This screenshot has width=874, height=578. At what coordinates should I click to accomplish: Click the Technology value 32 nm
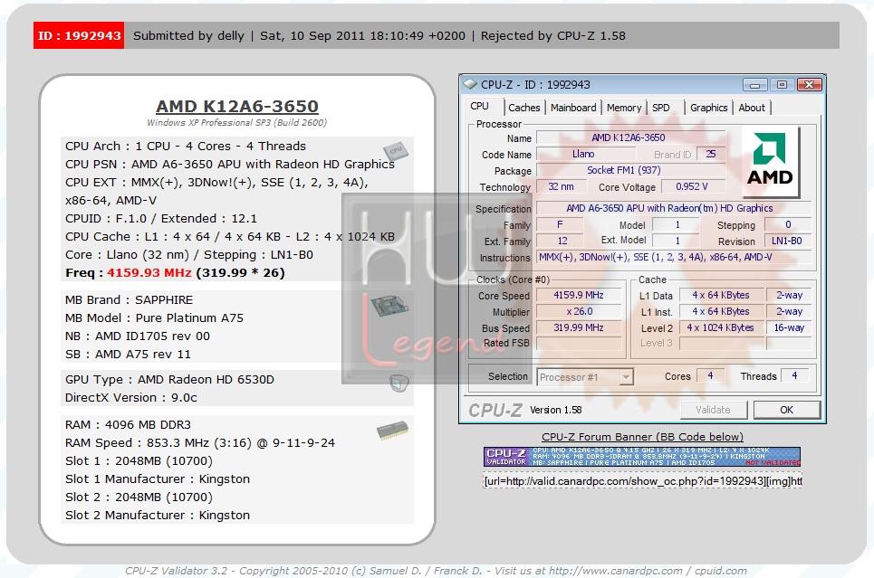561,186
